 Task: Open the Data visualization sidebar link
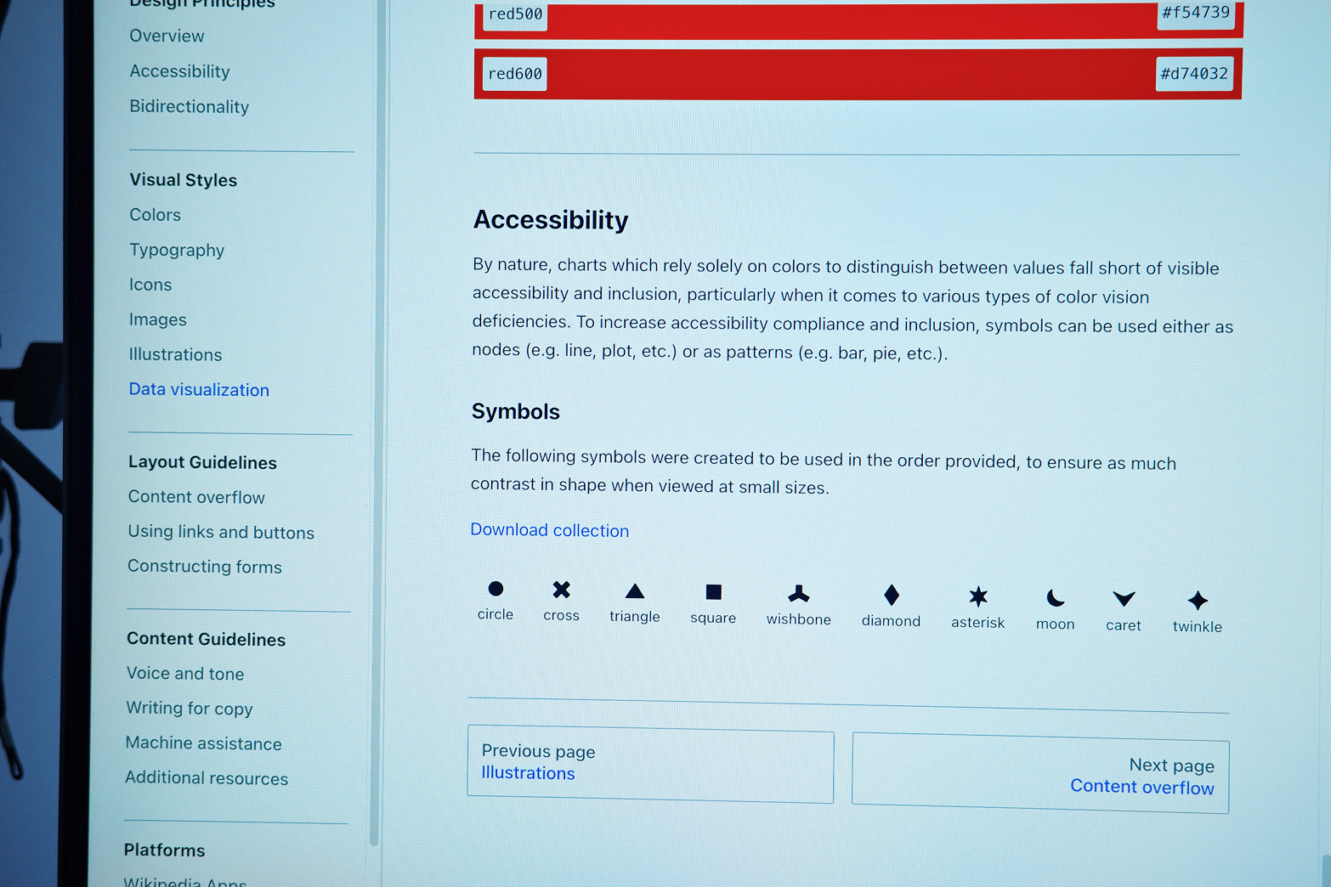click(x=199, y=389)
